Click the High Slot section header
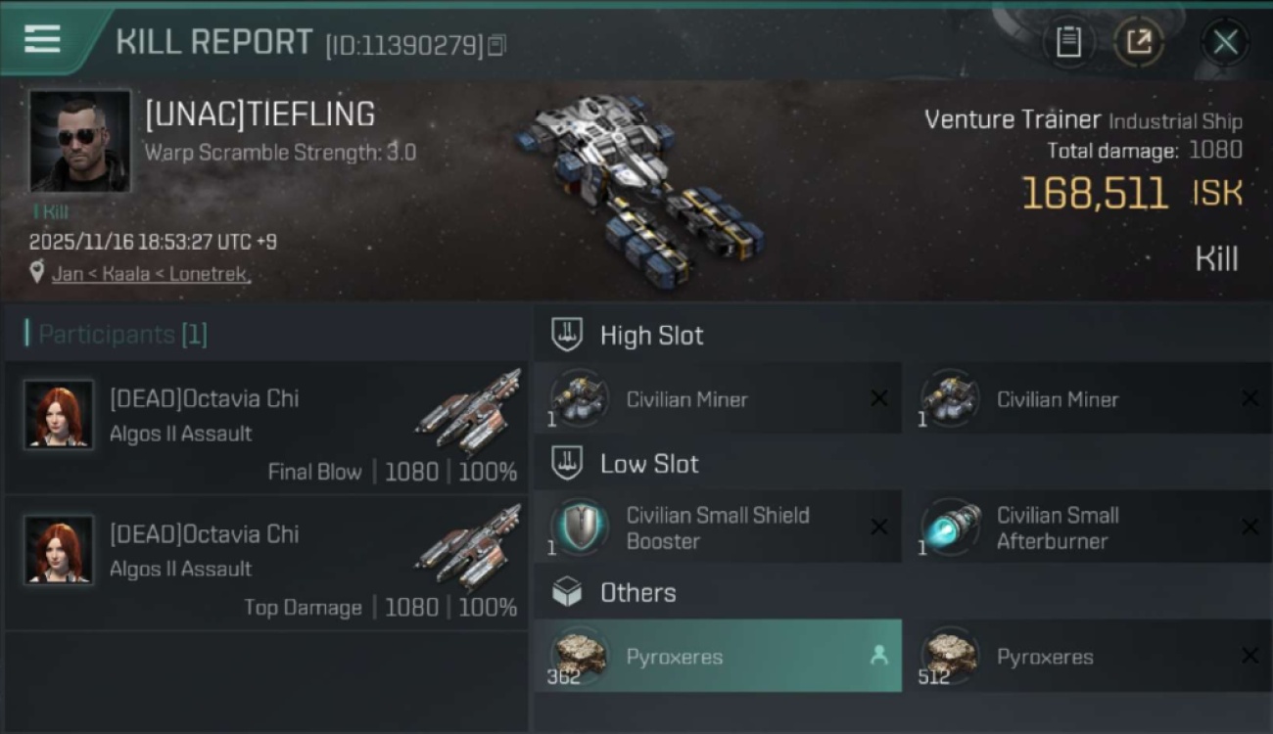Viewport: 1273px width, 734px height. point(651,335)
